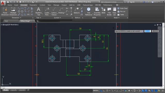Select the Welding symbol tool
This screenshot has width=165, height=93.
61,11
